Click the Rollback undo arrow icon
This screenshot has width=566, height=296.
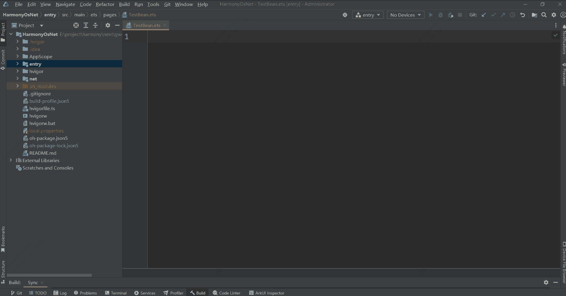[x=523, y=15]
